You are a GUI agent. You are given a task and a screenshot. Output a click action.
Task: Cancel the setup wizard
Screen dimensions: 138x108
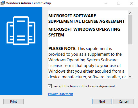tap(124, 101)
